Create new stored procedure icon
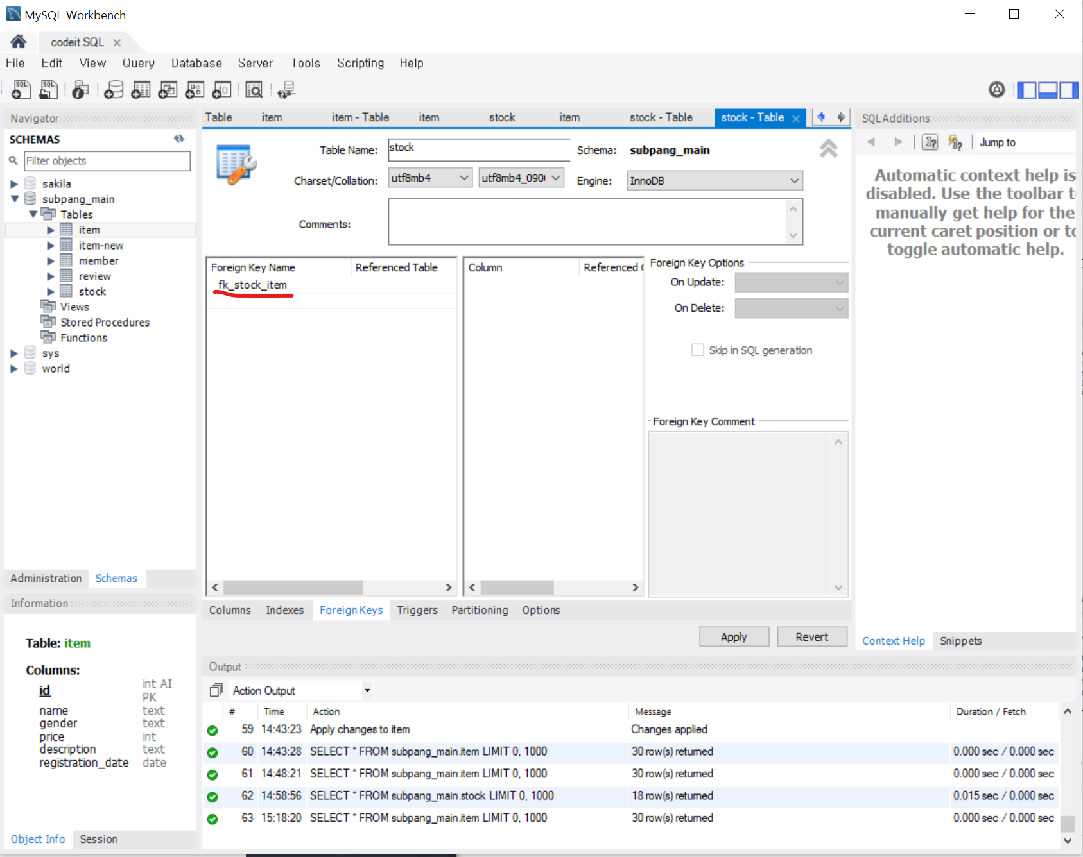The height and width of the screenshot is (857, 1083). tap(195, 90)
